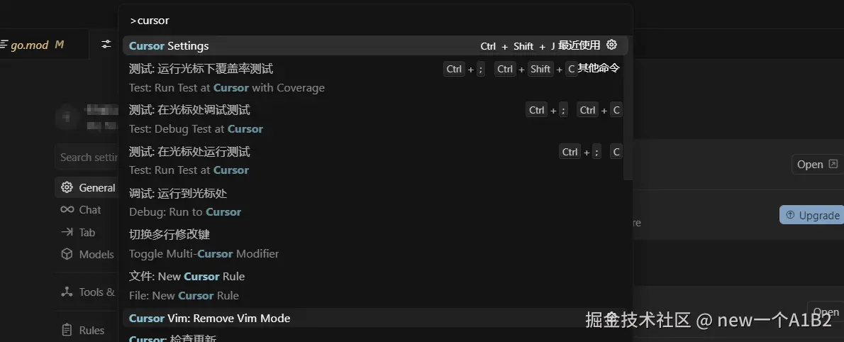
Task: Click the General gear icon in sidebar
Action: pyautogui.click(x=67, y=187)
